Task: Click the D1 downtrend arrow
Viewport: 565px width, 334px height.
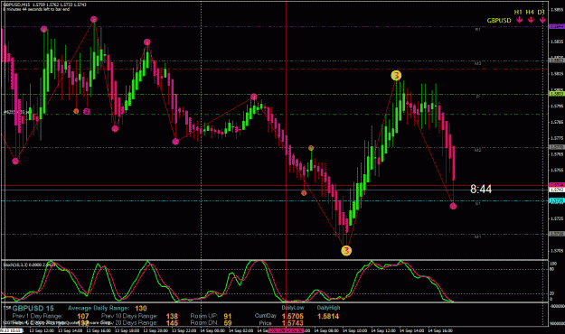Action: (541, 20)
